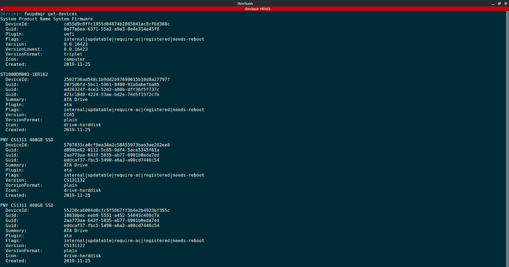Click the Flags line below 'Plugin: uefi'
Image resolution: width=509 pixels, height=267 pixels.
click(105, 39)
